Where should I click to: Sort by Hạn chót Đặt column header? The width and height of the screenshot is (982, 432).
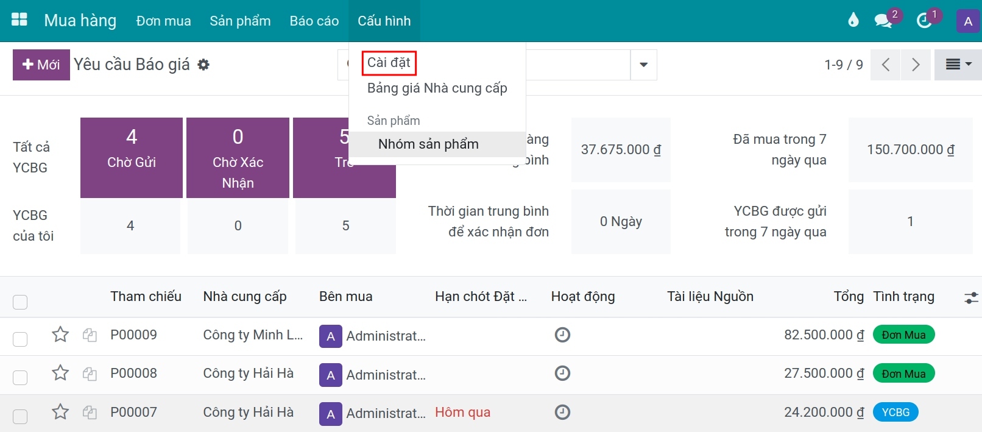481,297
